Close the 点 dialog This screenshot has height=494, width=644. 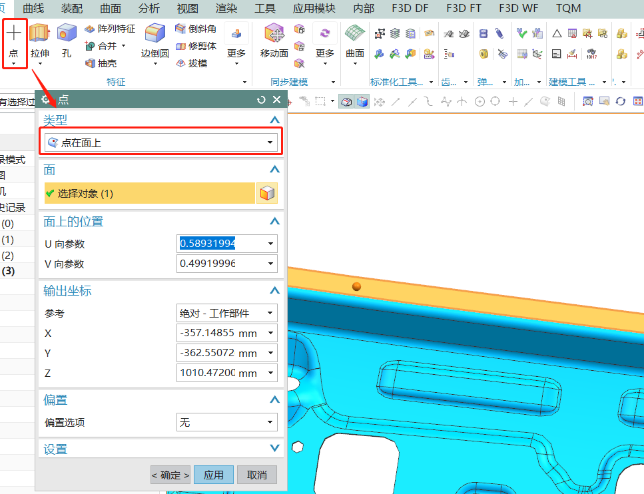click(277, 100)
